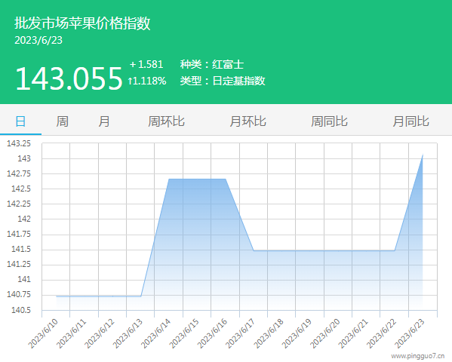Select the 日 daily tab

click(20, 121)
